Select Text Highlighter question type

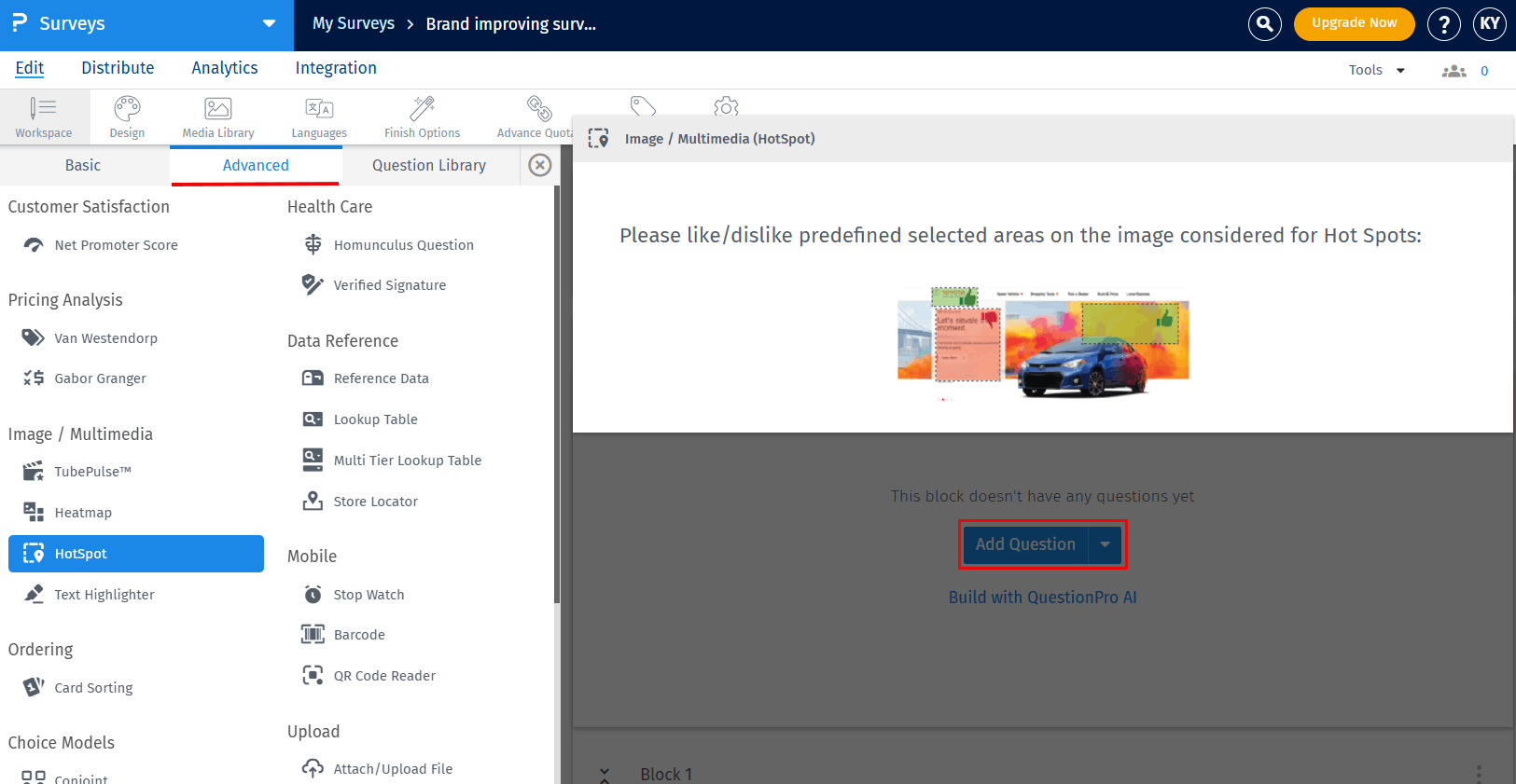tap(90, 595)
